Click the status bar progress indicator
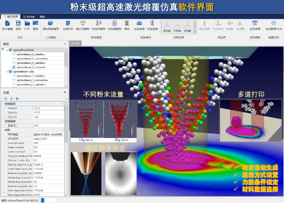 (48, 200)
